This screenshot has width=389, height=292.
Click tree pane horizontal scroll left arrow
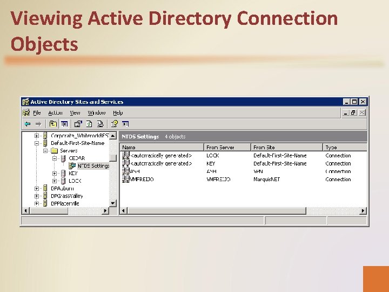point(26,210)
